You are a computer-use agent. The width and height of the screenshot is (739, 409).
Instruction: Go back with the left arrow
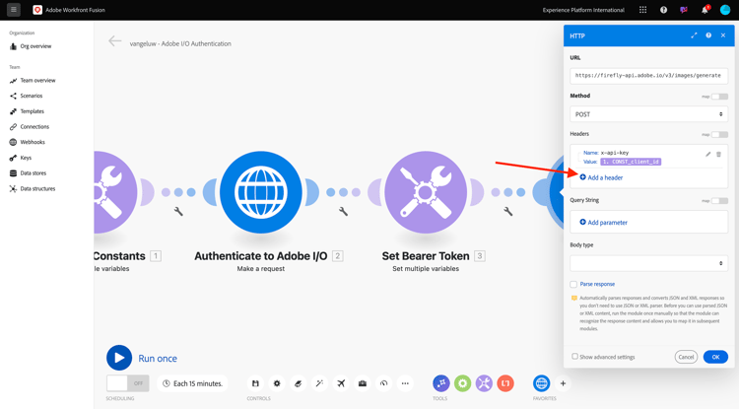point(114,41)
